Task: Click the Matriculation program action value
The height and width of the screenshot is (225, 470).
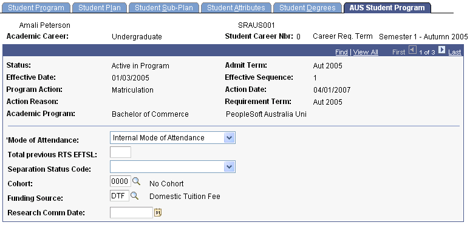Action: click(132, 90)
